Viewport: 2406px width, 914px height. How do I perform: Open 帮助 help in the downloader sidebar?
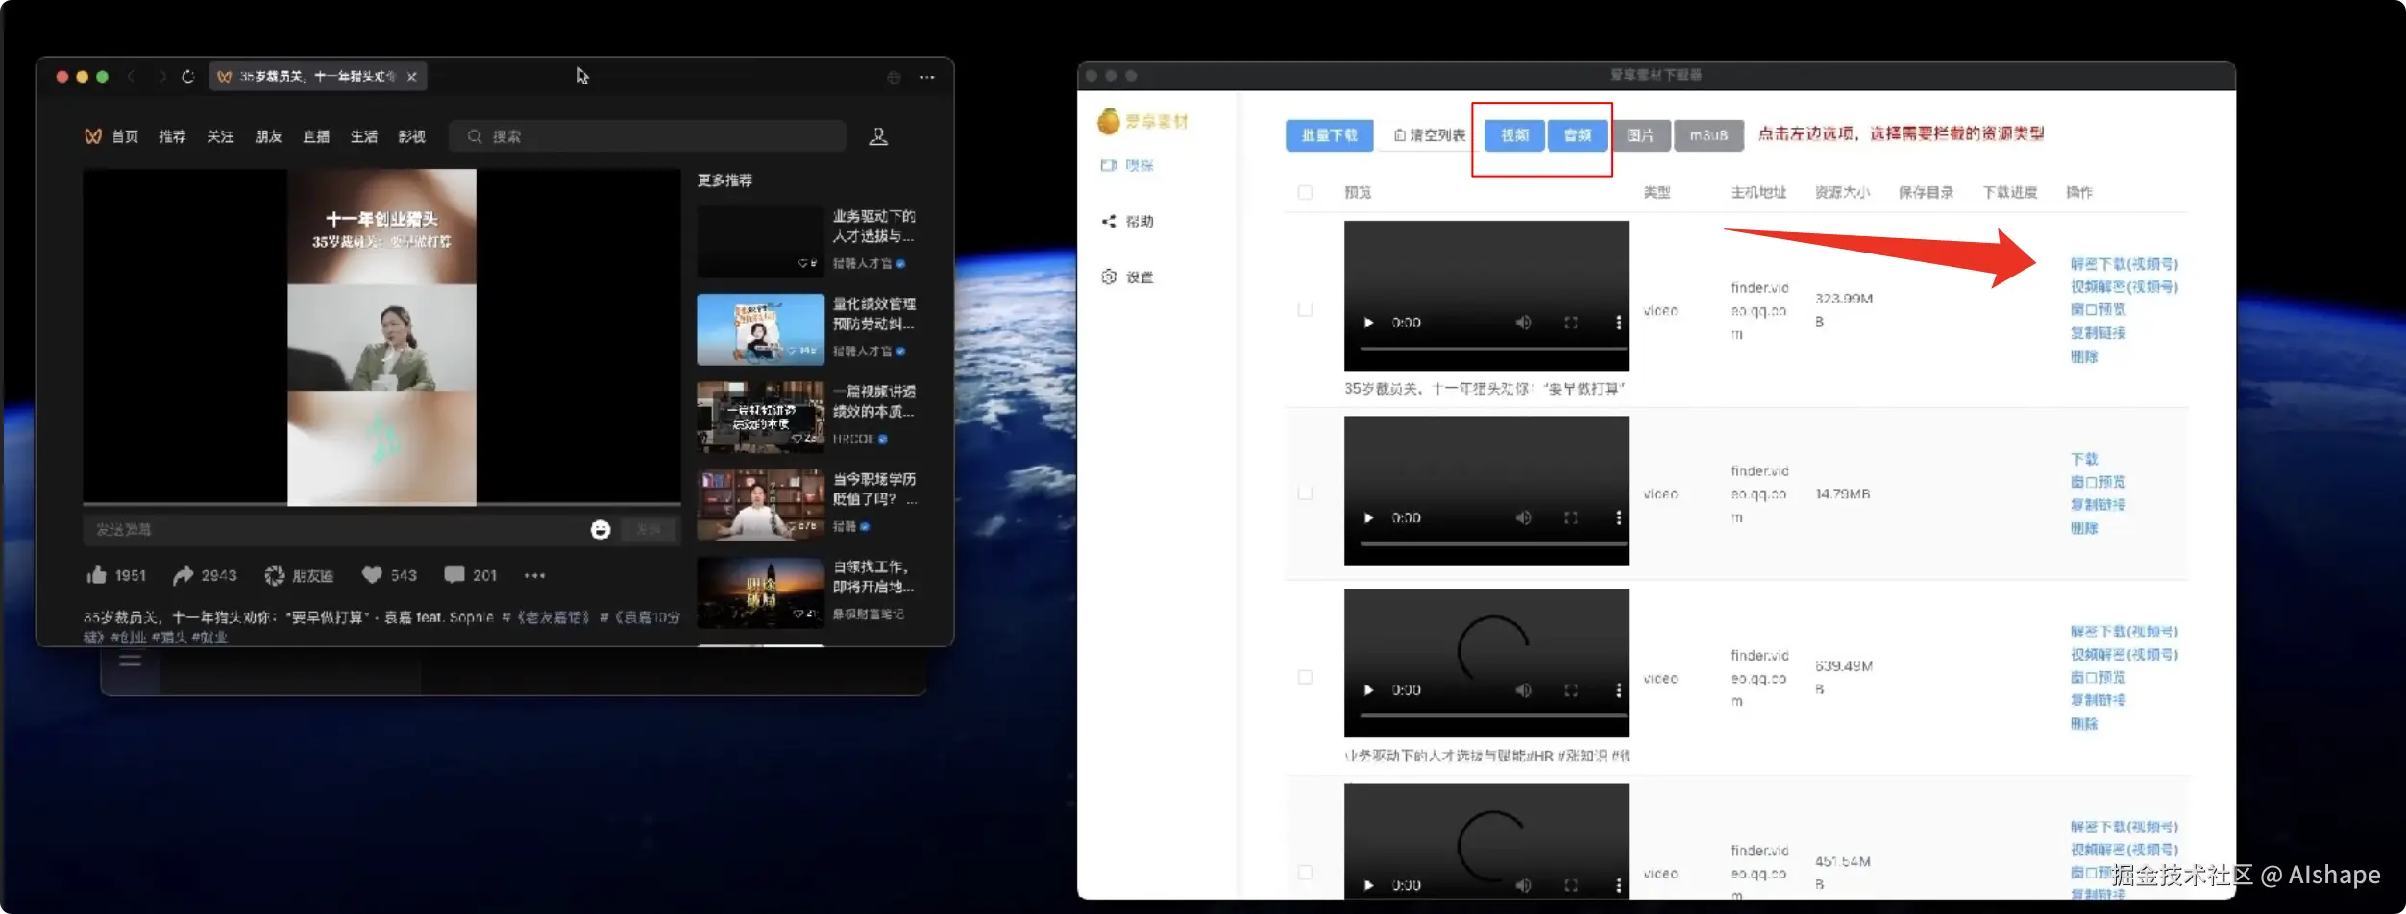(1127, 221)
